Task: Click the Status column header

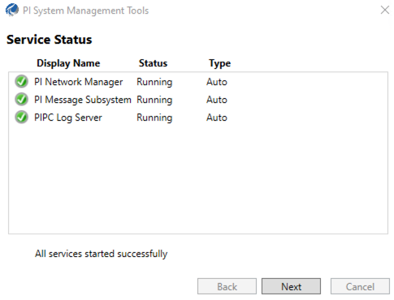Action: click(x=153, y=63)
